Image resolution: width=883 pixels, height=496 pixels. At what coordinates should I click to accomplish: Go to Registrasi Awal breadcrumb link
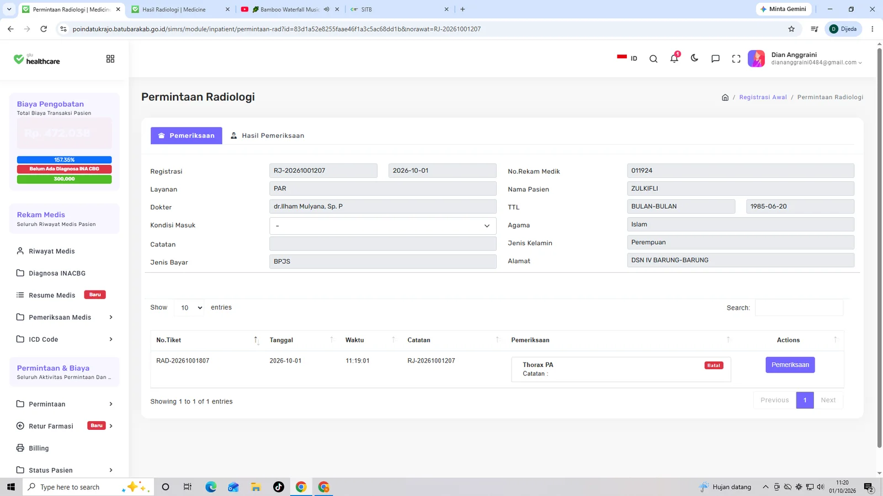point(763,98)
